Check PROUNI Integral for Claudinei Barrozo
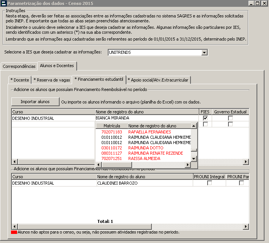The height and width of the screenshot is (243, 269). coord(209,183)
